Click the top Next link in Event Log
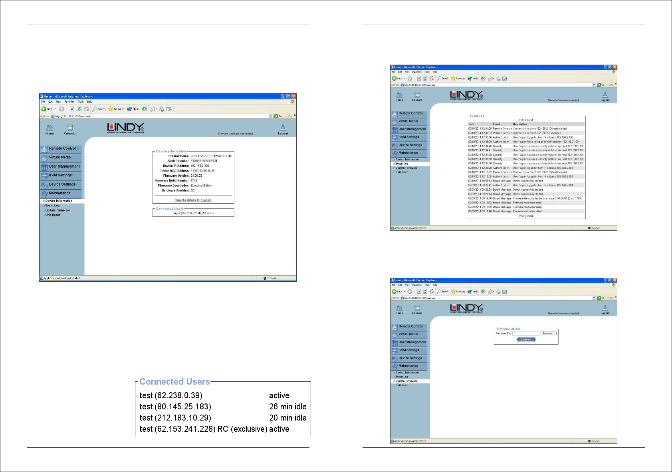The width and height of the screenshot is (672, 472). click(530, 120)
